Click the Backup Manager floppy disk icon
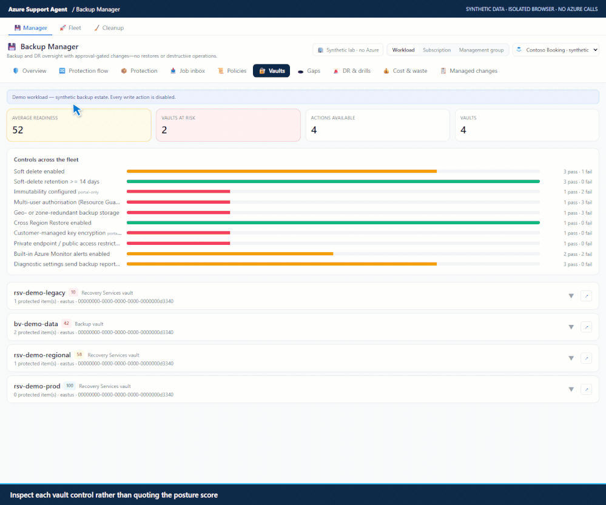 coord(12,47)
